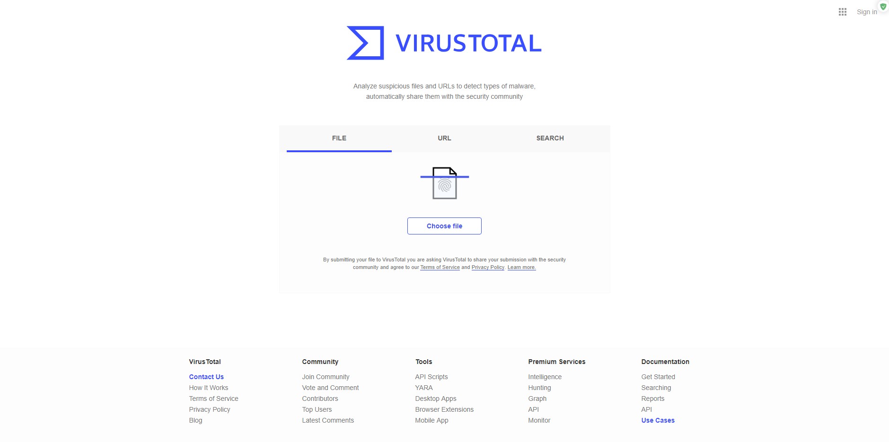Viewport: 889px width, 442px height.
Task: Open Get Started documentation
Action: pos(658,377)
